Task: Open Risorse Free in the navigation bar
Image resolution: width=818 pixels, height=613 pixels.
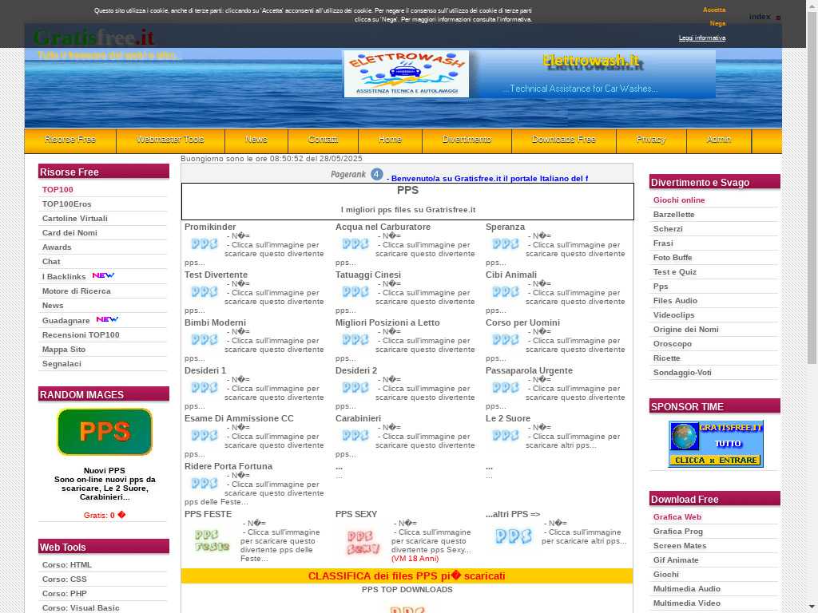Action: click(70, 140)
